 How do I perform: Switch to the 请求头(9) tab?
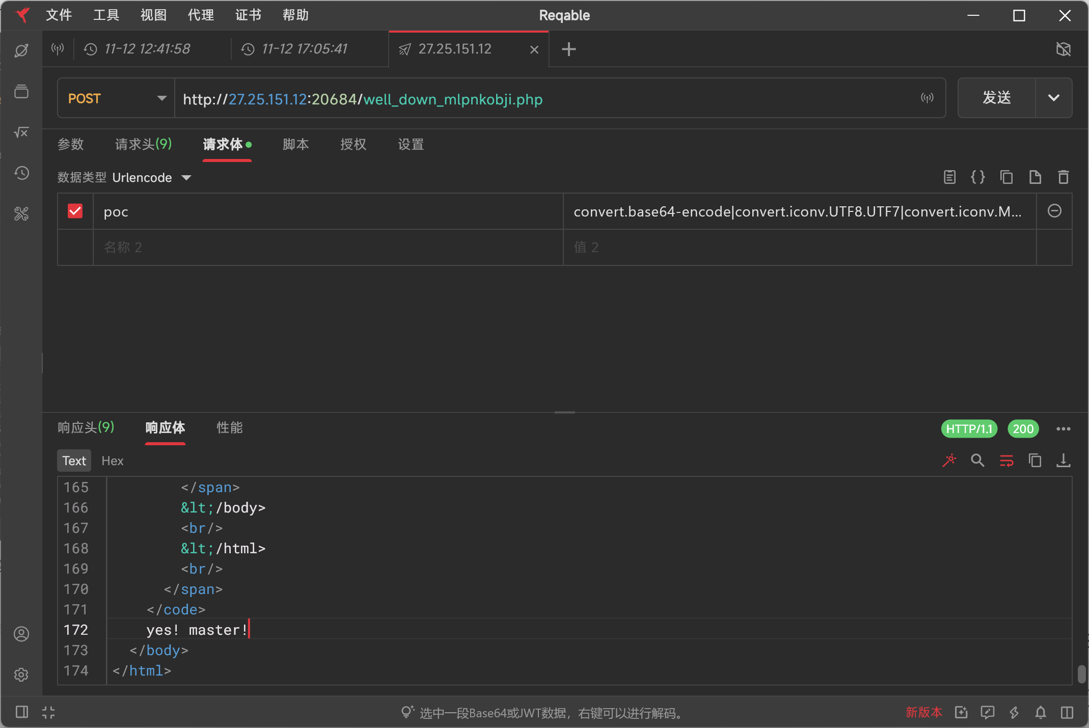coord(143,144)
